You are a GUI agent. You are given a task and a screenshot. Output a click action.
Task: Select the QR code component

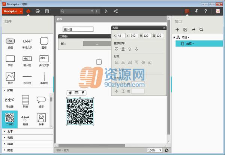10,119
